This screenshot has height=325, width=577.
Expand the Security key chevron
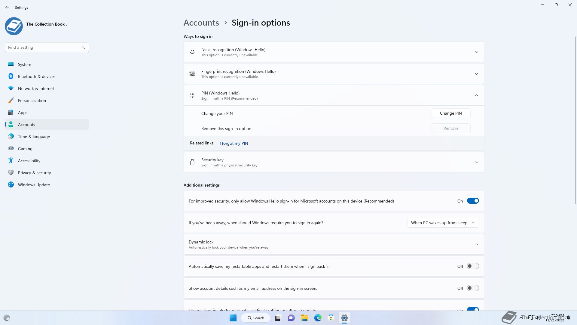pyautogui.click(x=477, y=162)
